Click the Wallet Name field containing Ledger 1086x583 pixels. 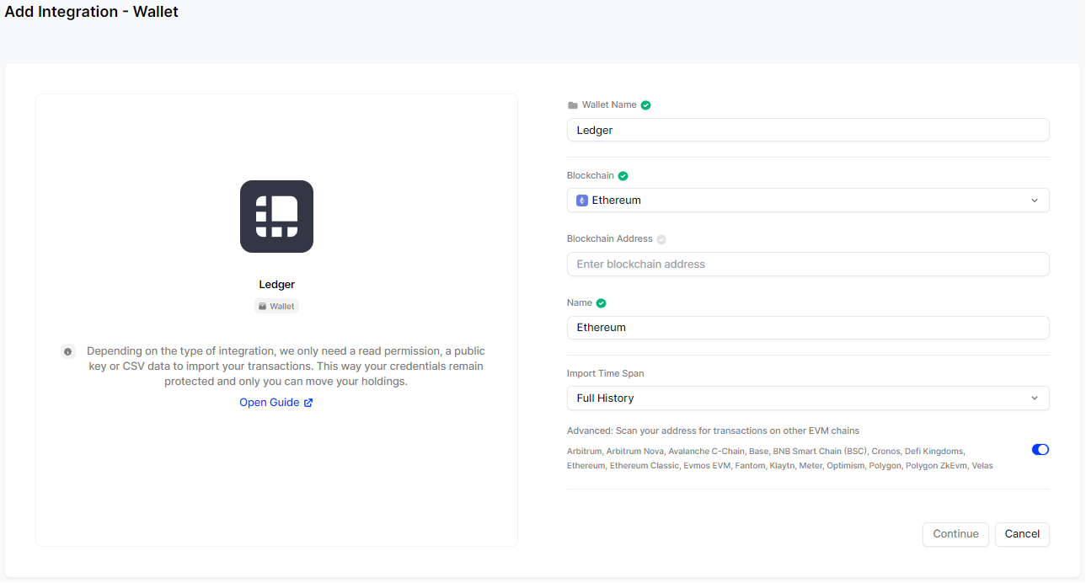tap(807, 131)
